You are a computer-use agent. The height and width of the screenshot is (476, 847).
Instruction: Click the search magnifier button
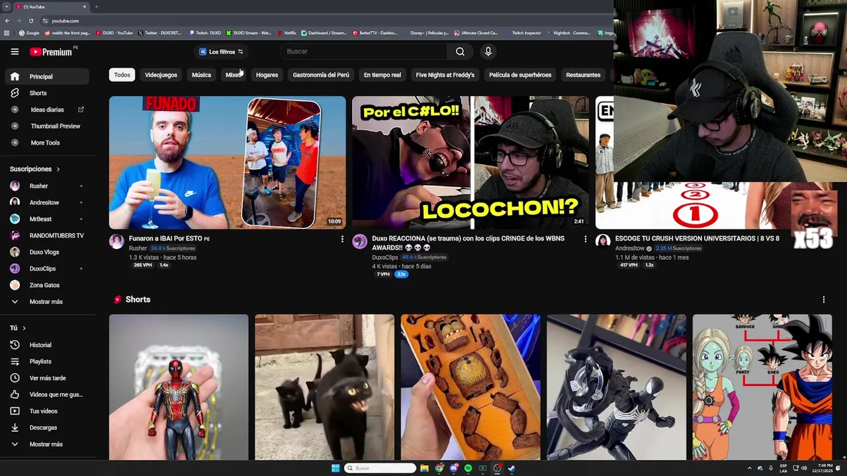click(460, 52)
